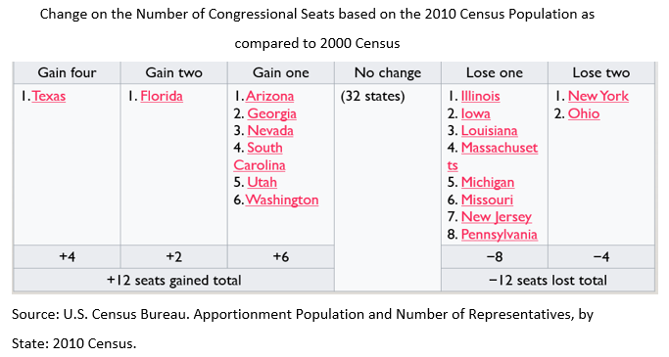The width and height of the screenshot is (669, 357).
Task: Open the Nevada link
Action: (270, 131)
